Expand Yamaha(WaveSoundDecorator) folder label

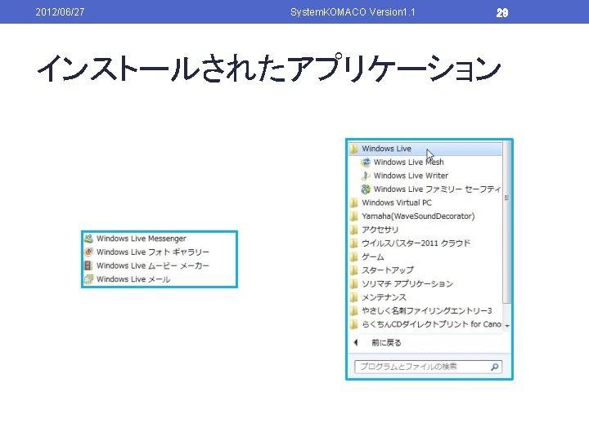pos(418,216)
